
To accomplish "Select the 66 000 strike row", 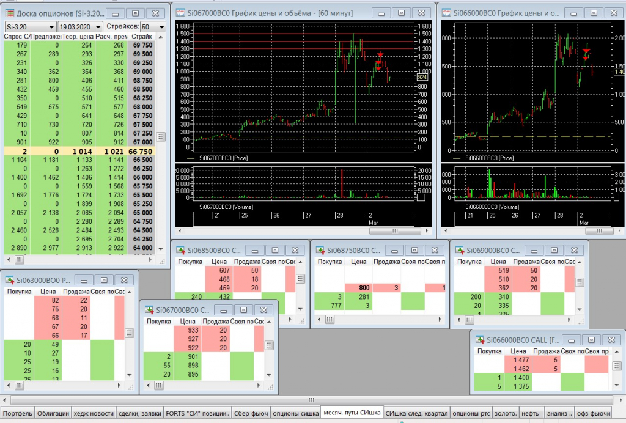I will coord(79,177).
